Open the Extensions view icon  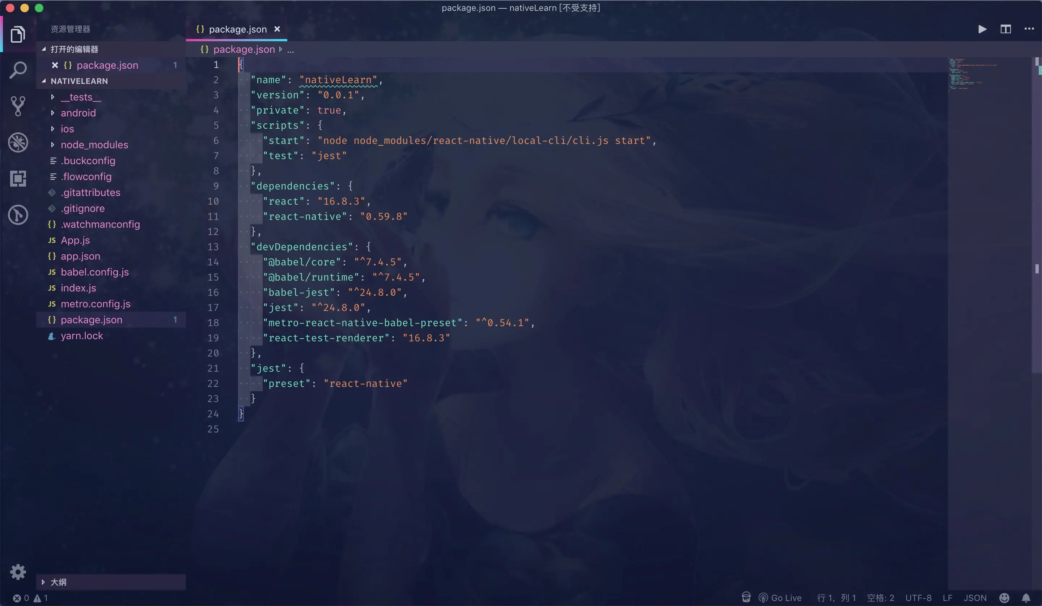coord(18,179)
